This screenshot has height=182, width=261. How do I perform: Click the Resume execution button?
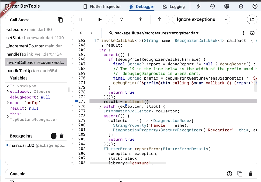100,19
